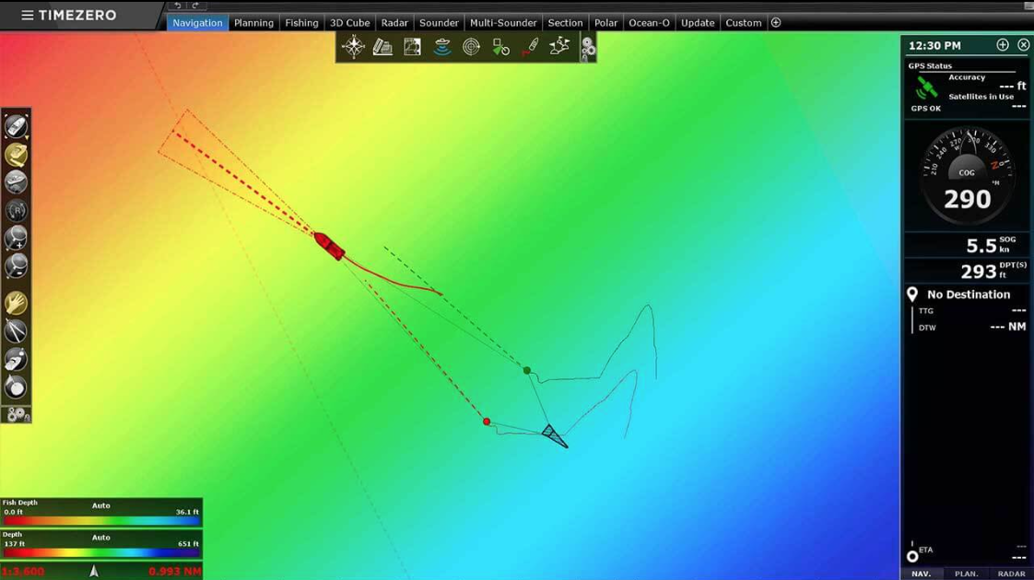Click the Depth color gradient bar
Image resolution: width=1034 pixels, height=580 pixels.
[101, 552]
